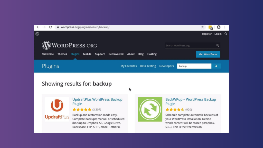Click the blue plugin search button
Screen dimensions: 263x148
(216, 66)
